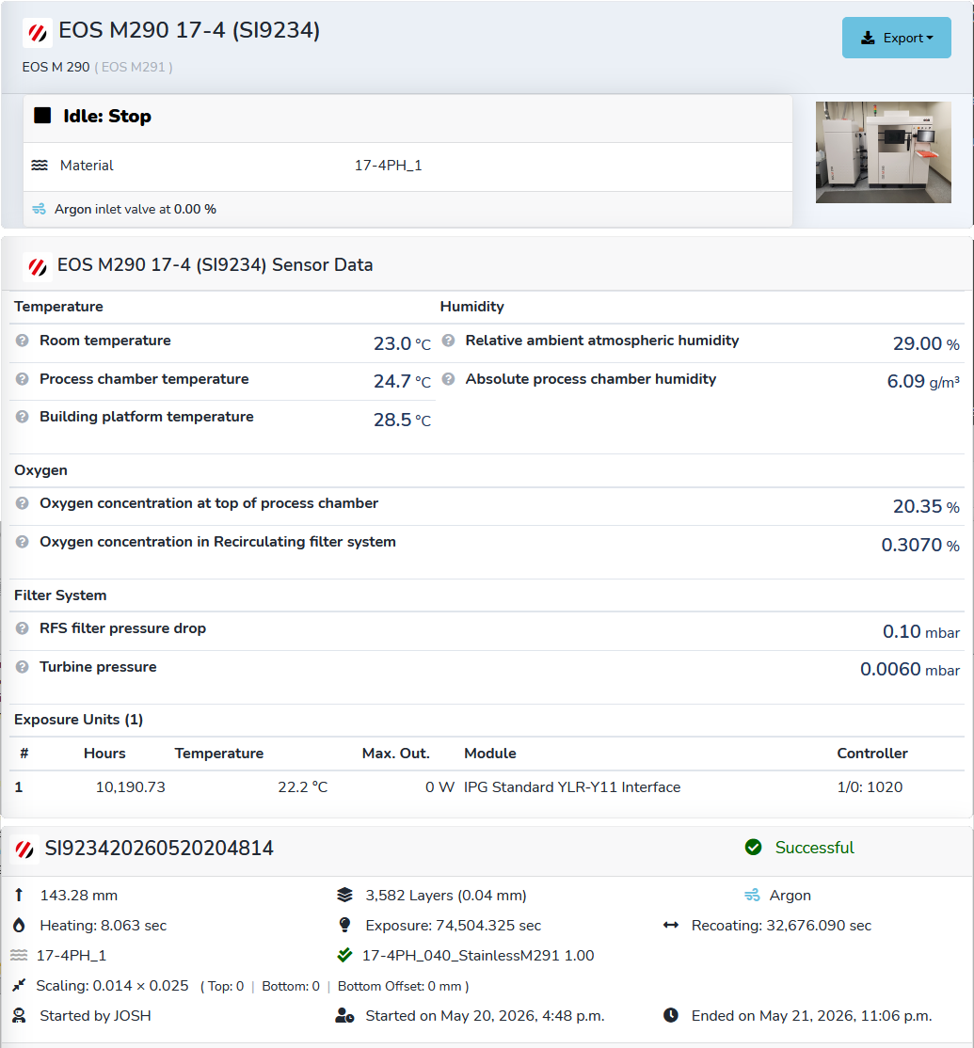Click the EOS logo in Sensor Data header
The width and height of the screenshot is (974, 1048).
coord(38,267)
